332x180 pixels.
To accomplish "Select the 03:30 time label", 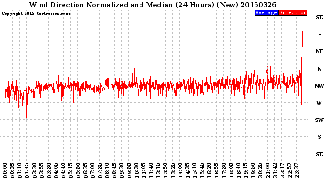I will (49, 170).
